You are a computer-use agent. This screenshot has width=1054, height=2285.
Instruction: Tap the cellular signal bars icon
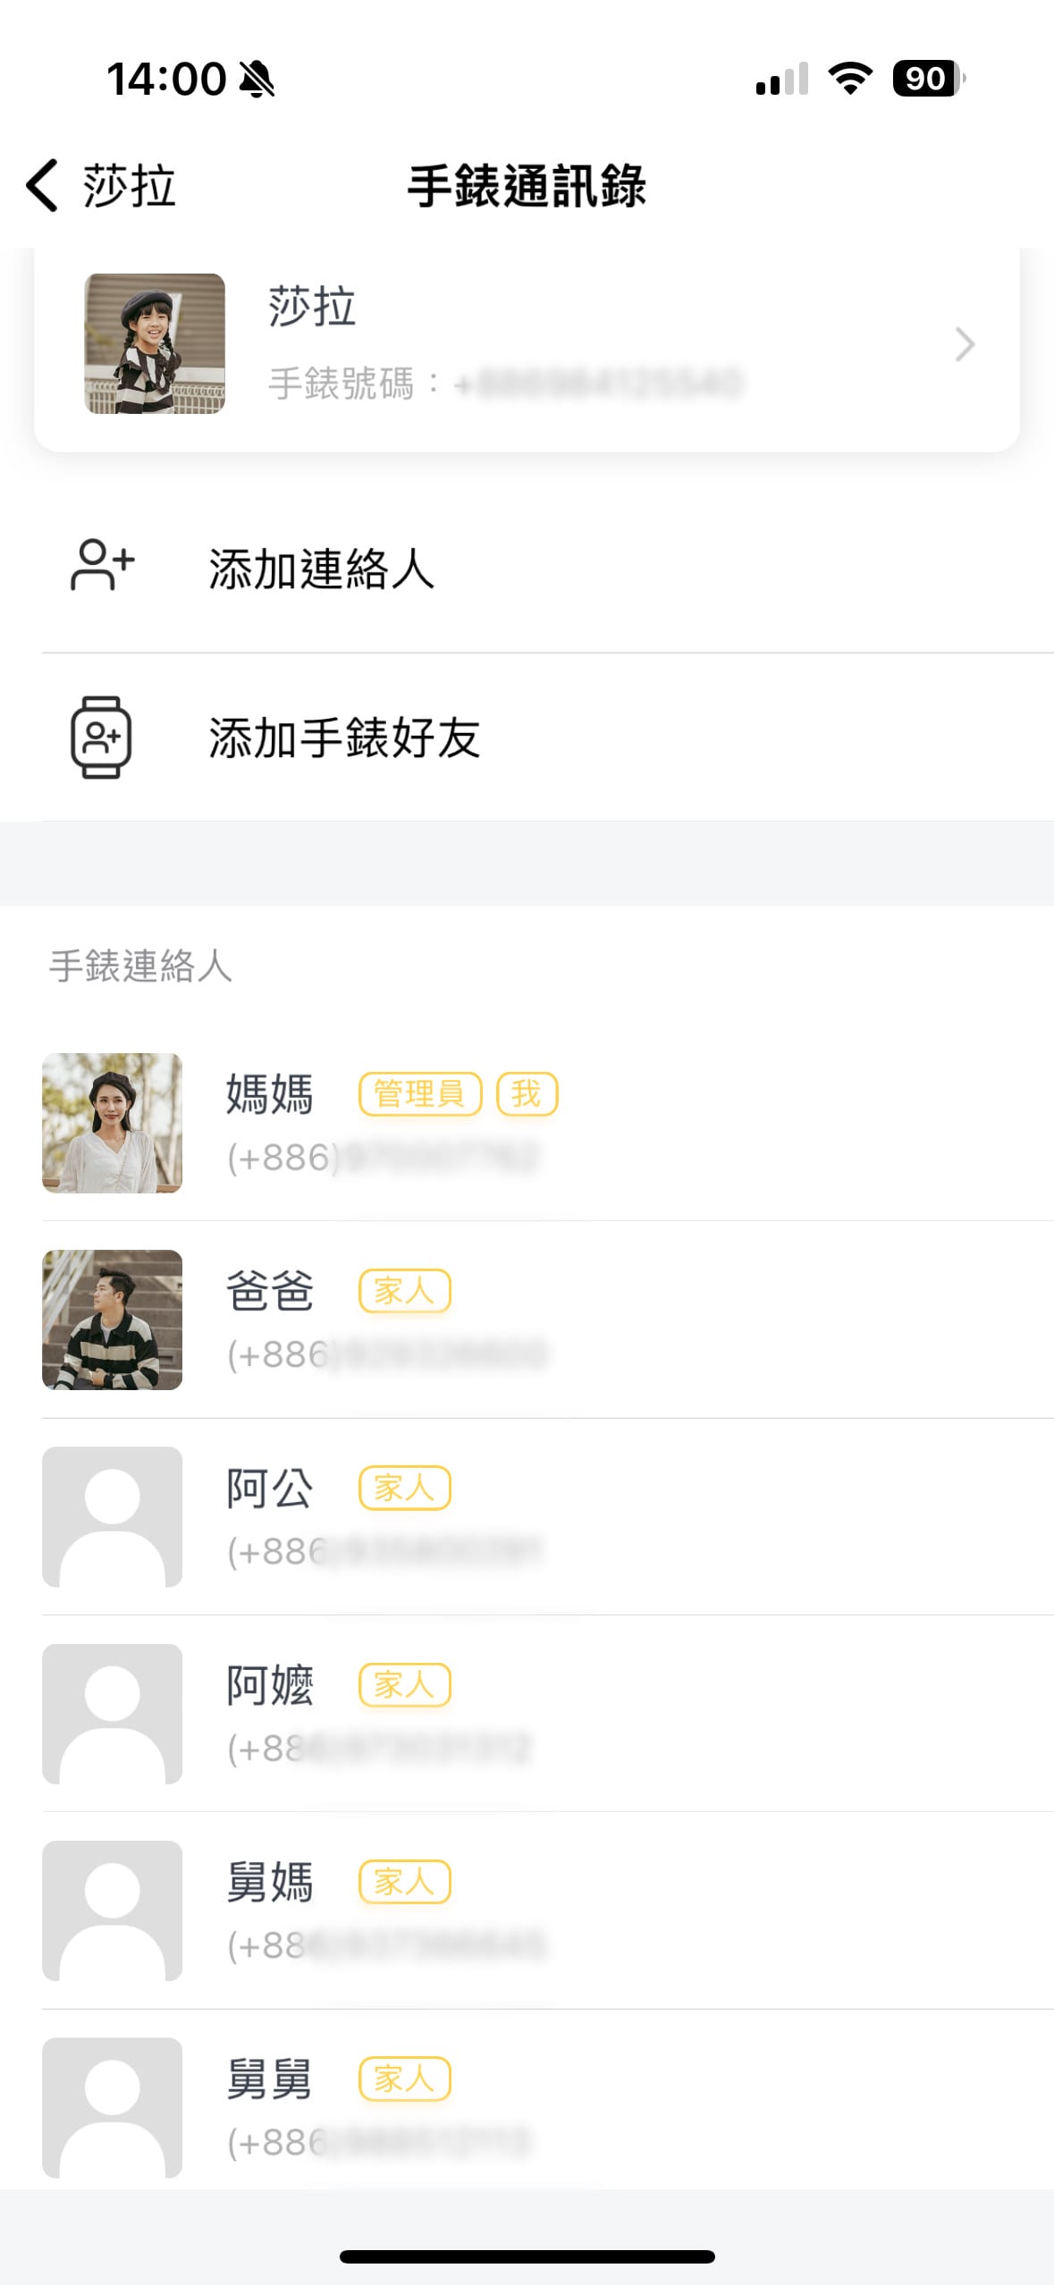click(x=782, y=79)
